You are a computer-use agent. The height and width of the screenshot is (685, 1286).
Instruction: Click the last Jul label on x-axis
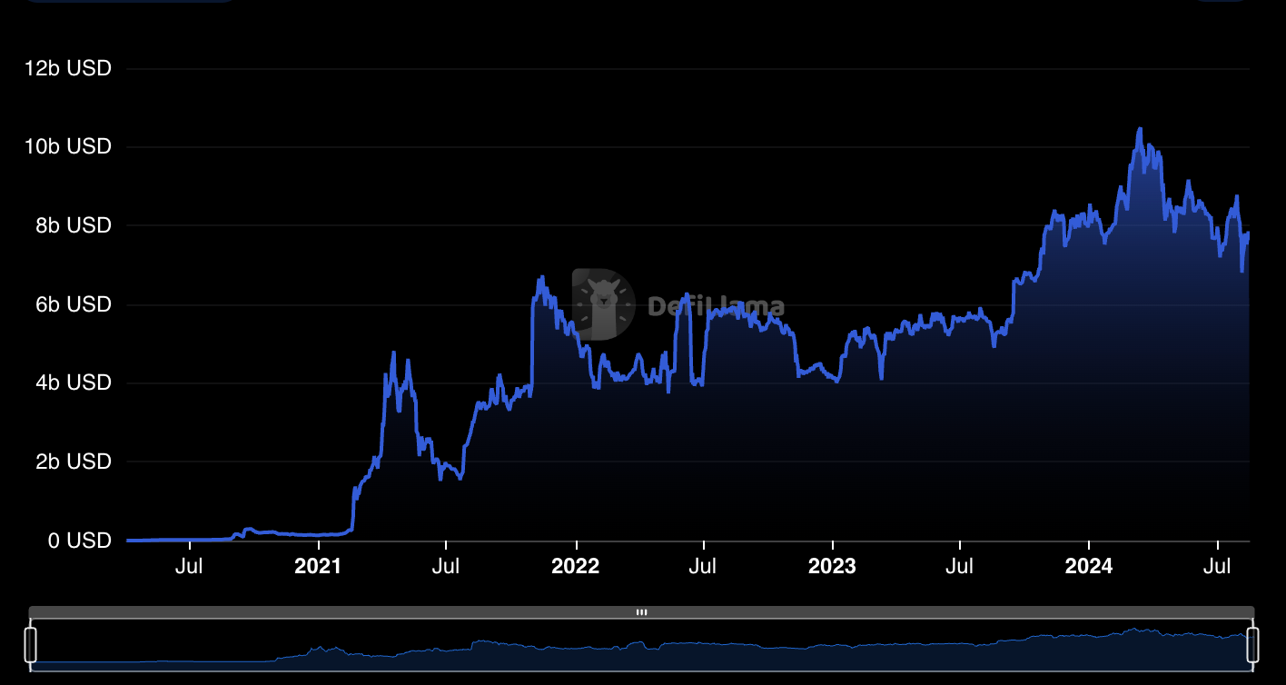tap(1216, 567)
